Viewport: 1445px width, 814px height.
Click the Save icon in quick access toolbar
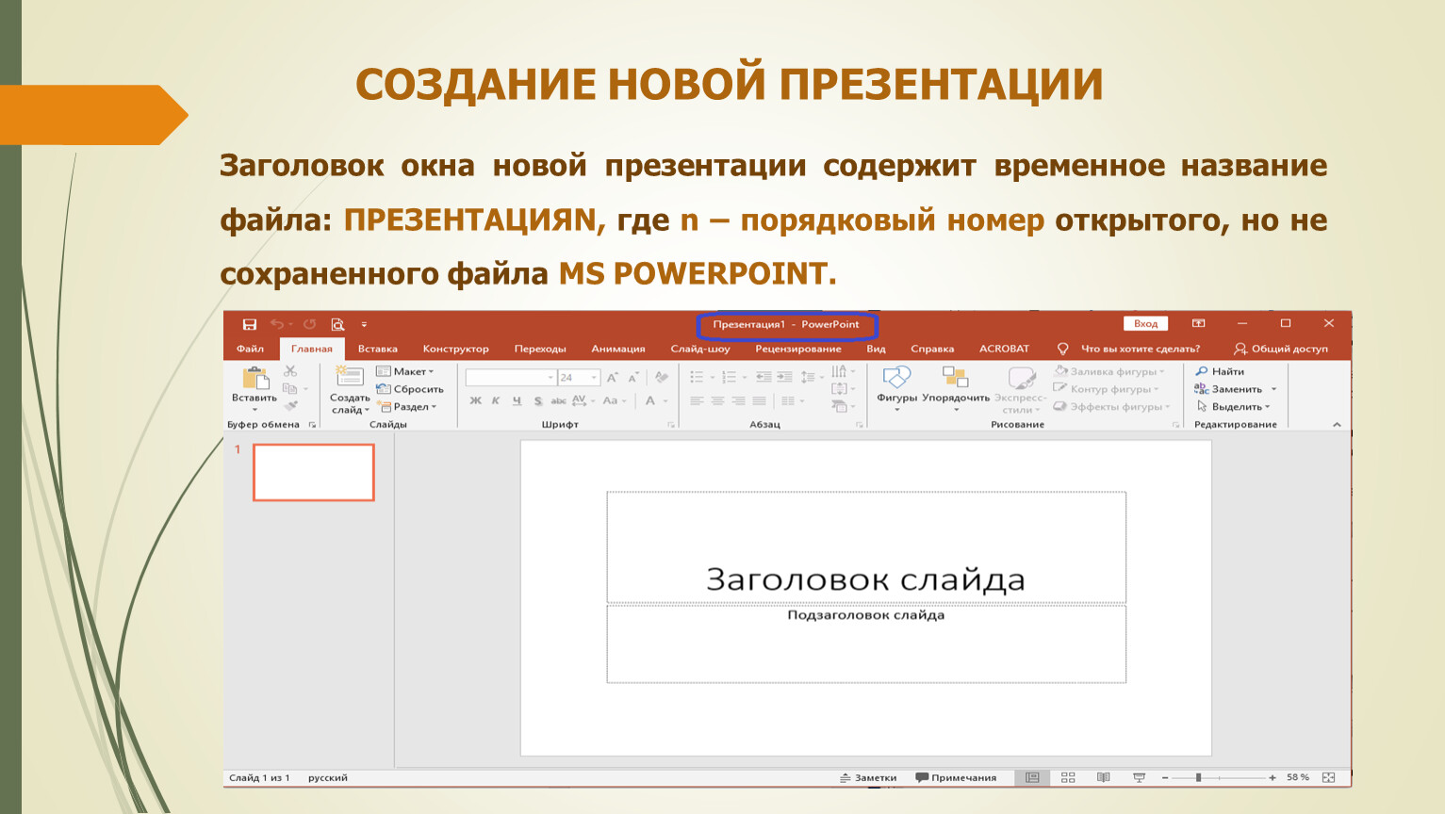click(250, 324)
